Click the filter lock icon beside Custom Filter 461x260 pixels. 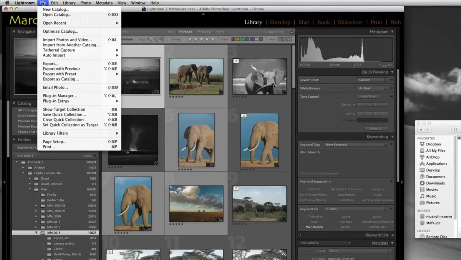(x=292, y=32)
